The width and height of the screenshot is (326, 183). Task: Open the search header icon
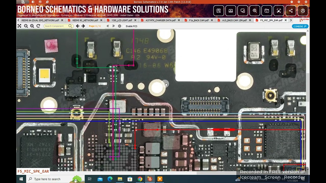click(255, 11)
